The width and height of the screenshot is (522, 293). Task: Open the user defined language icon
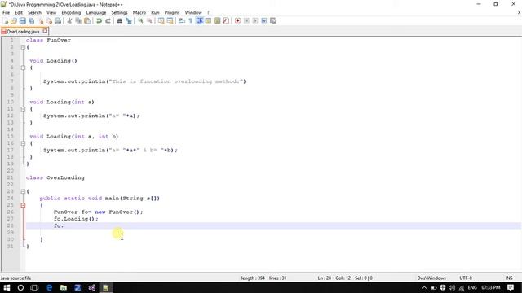click(x=209, y=20)
